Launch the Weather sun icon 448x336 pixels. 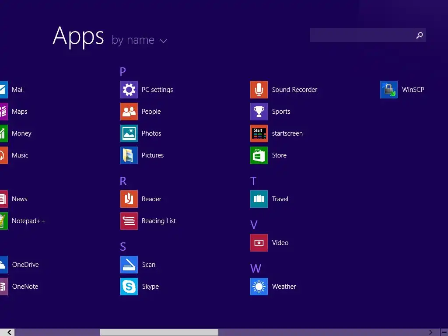[x=259, y=287]
